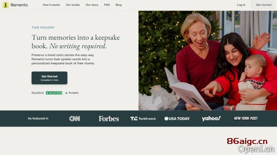Viewport: 277px width, 155px height.
Task: Click the New York Post logo
Action: pos(246,118)
